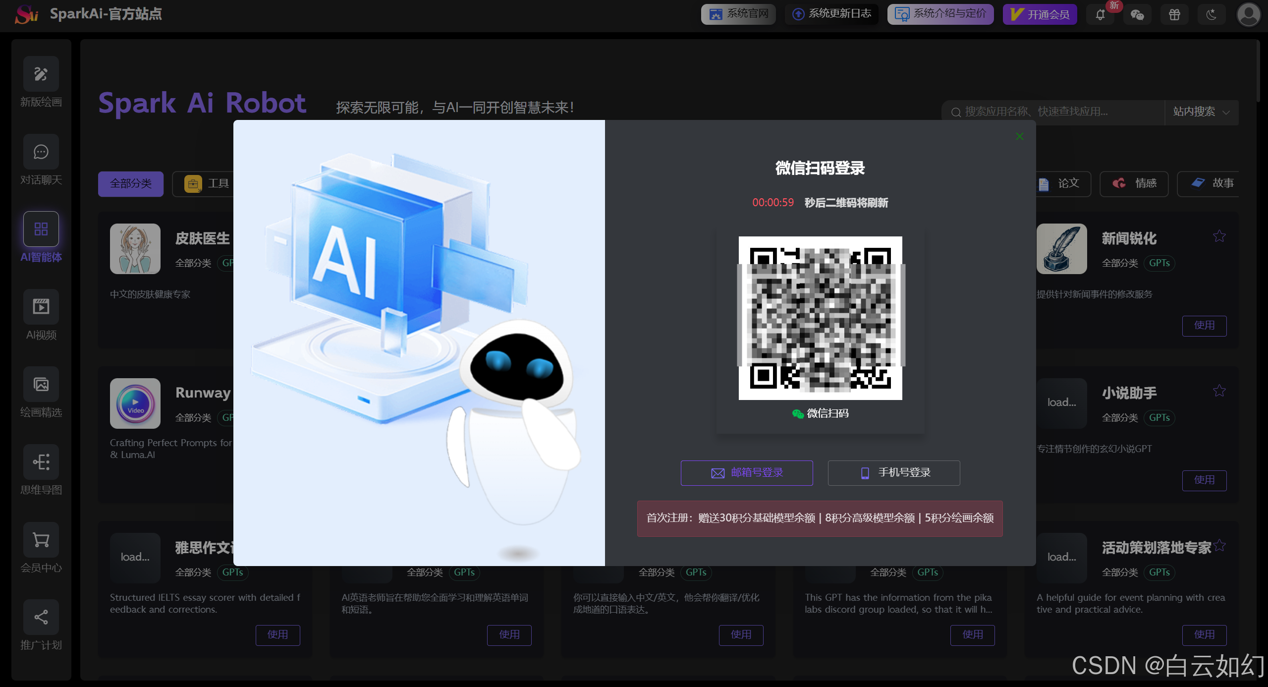Open the AI视频 sidebar icon
Image resolution: width=1268 pixels, height=687 pixels.
tap(41, 307)
